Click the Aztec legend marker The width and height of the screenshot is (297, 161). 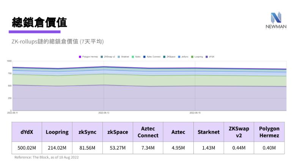(133, 57)
